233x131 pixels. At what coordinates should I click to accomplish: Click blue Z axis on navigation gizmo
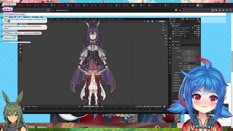(x=163, y=27)
